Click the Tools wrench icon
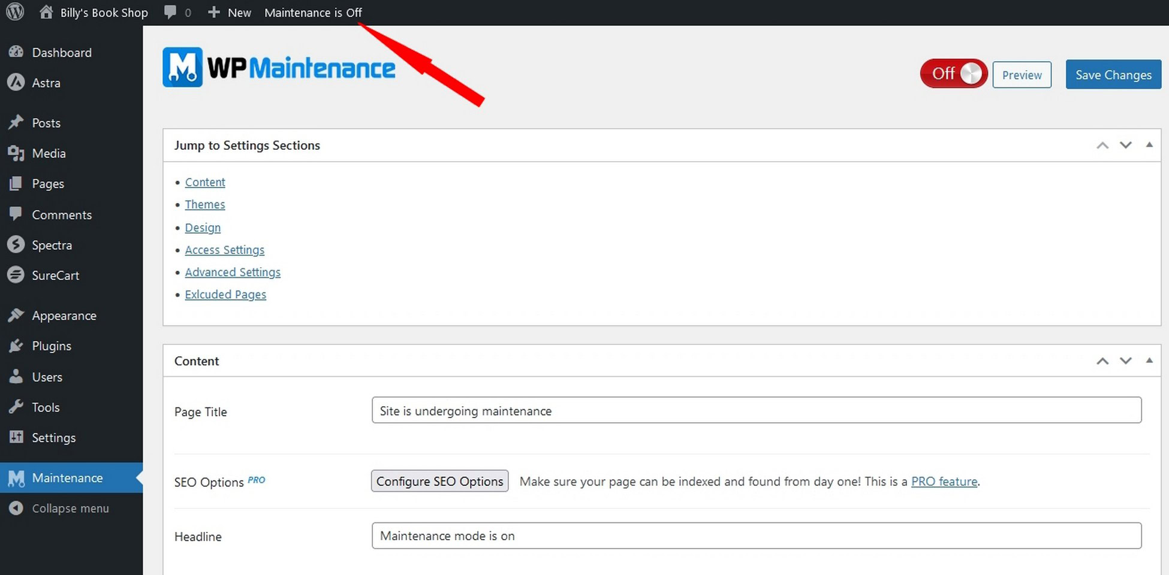This screenshot has height=575, width=1169. [16, 407]
